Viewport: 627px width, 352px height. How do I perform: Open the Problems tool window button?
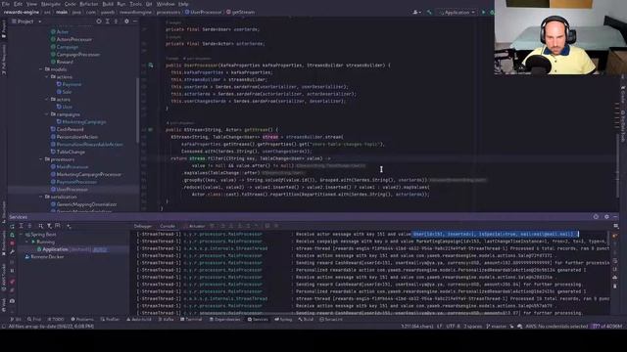tap(82, 320)
